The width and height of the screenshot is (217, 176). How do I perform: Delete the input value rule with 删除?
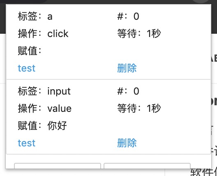[x=127, y=143]
